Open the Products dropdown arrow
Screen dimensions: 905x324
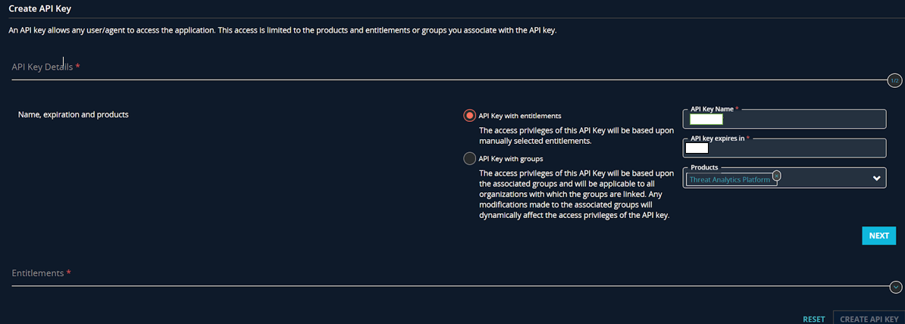point(877,179)
